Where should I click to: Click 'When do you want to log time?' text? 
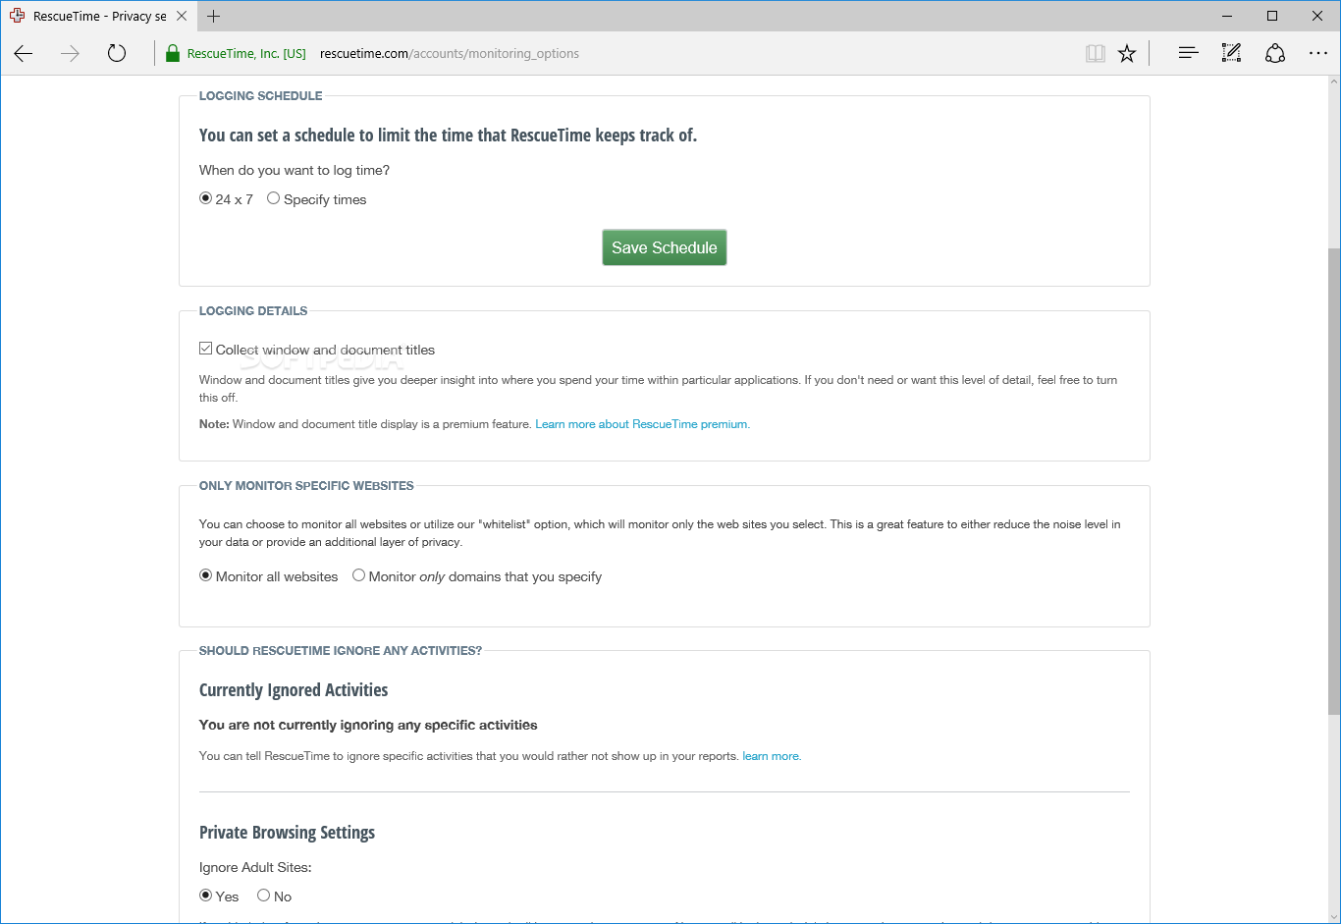[x=295, y=170]
